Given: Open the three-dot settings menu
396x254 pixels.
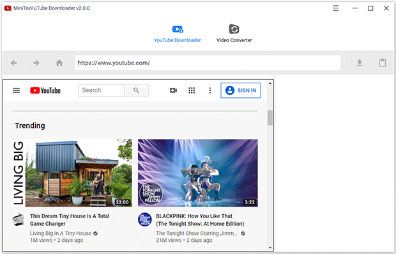Looking at the screenshot, I should click(210, 90).
